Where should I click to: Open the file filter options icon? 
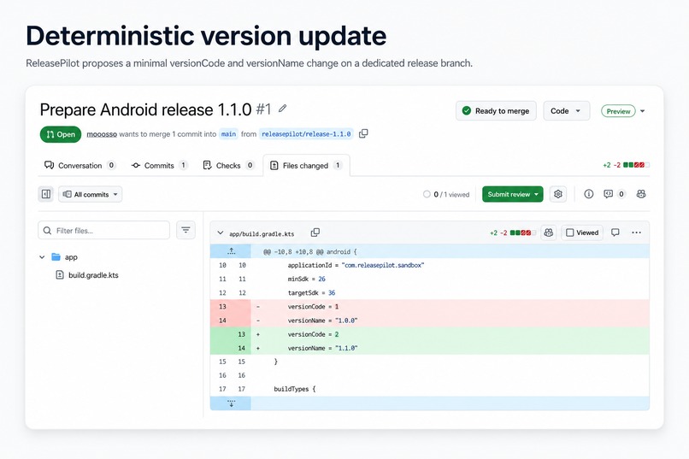coord(185,230)
